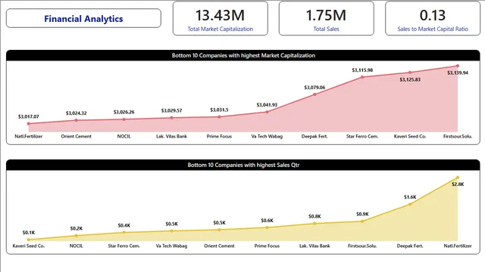Click the $0.4K data label
Screen dimensions: 485x272
point(124,225)
